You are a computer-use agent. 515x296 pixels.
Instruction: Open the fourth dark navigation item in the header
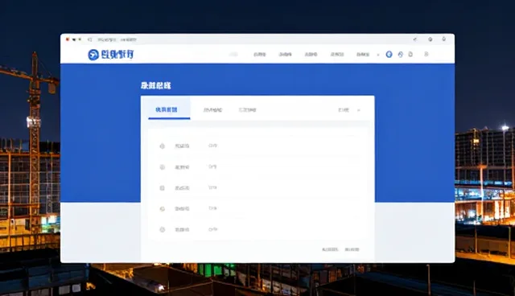(337, 55)
